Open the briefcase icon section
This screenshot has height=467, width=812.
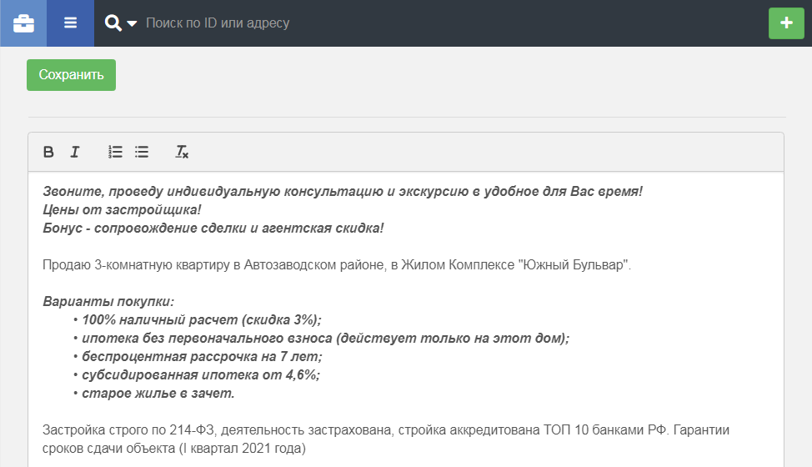tap(23, 23)
